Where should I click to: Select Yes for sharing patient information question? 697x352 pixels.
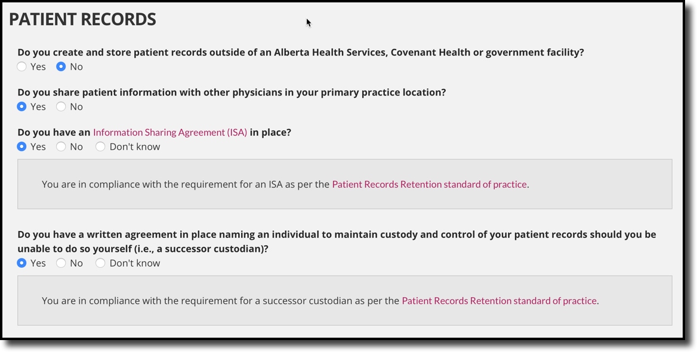[21, 107]
